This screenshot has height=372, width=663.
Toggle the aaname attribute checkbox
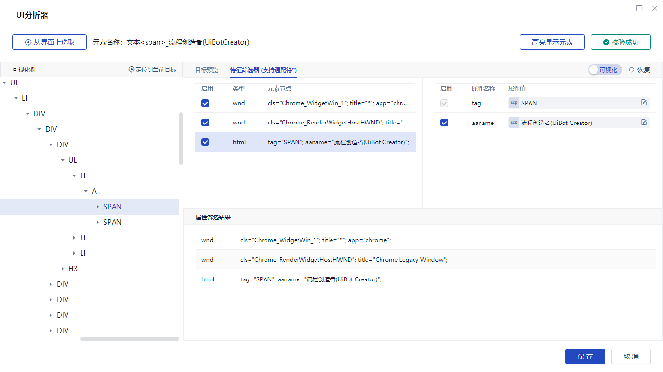444,123
